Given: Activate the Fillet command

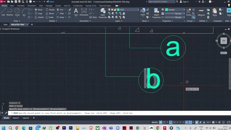Looking at the screenshot, I should tap(60, 13).
